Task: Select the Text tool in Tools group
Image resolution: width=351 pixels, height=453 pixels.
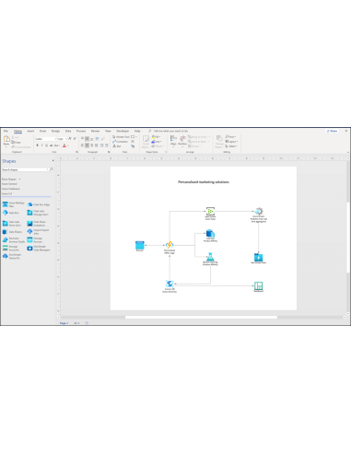Action: pyautogui.click(x=117, y=146)
